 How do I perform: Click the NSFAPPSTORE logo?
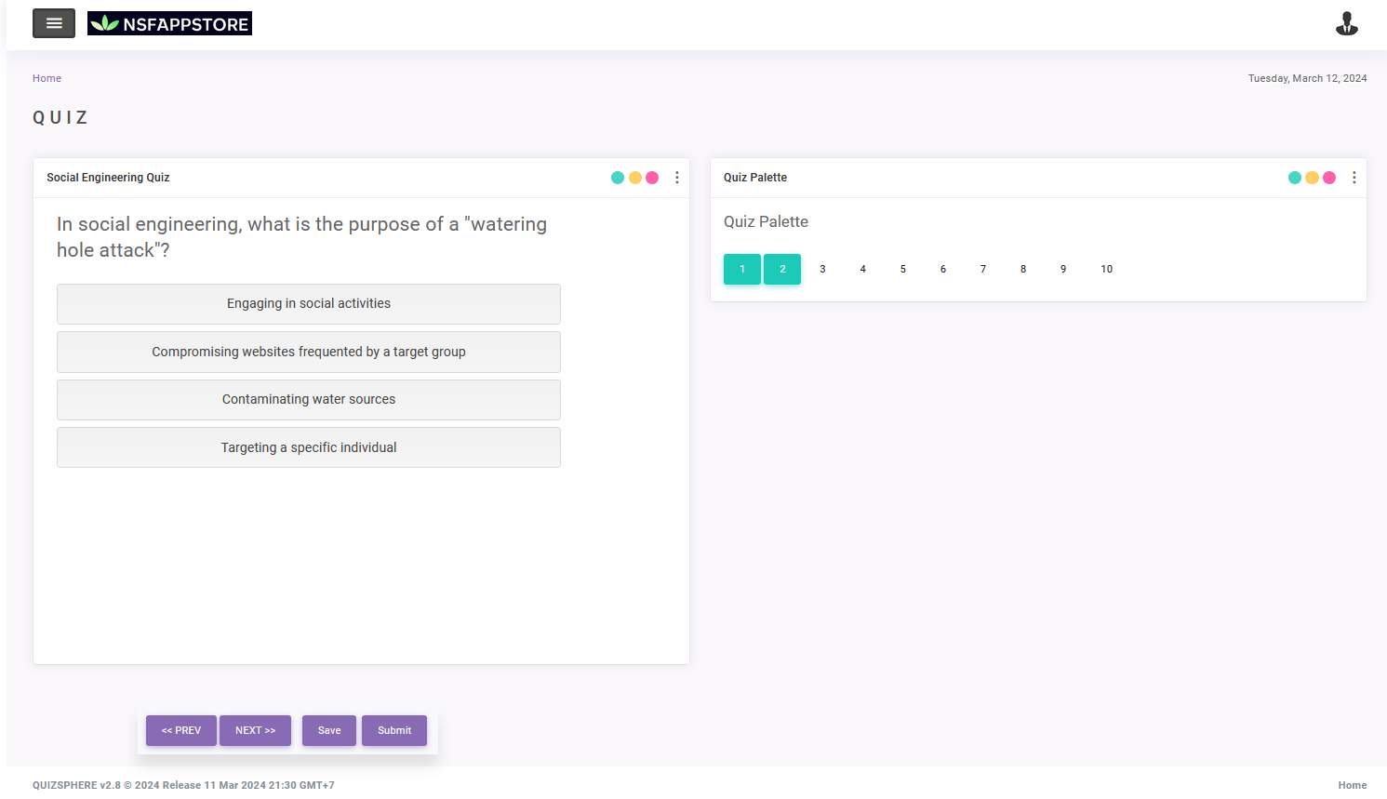tap(169, 23)
